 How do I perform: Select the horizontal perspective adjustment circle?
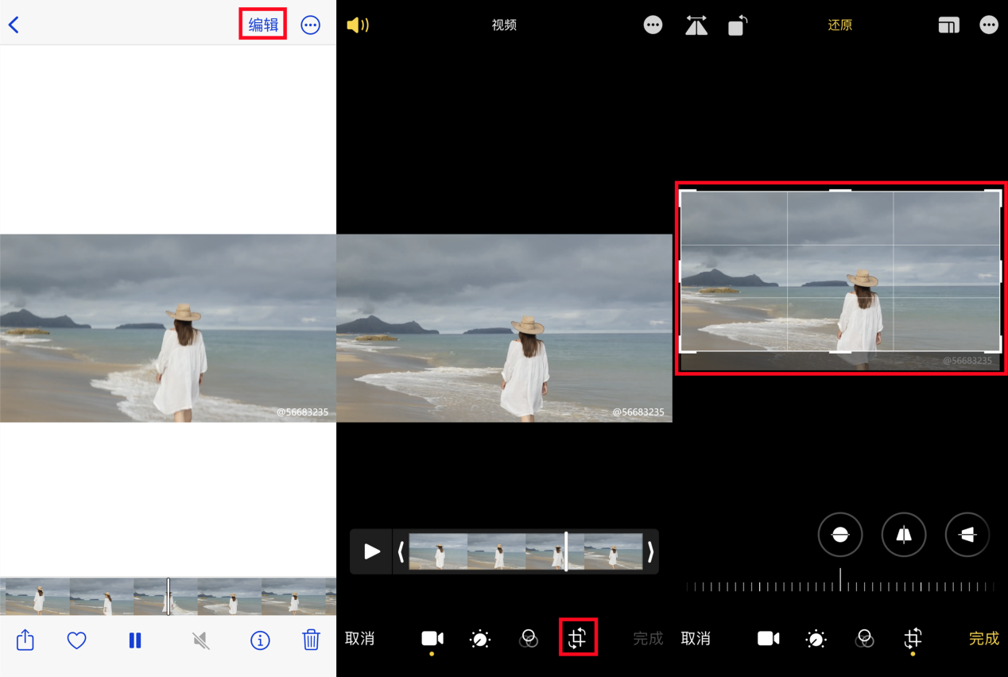[967, 535]
